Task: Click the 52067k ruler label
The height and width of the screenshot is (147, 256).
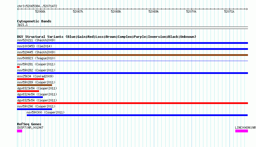Action: pos(78,11)
